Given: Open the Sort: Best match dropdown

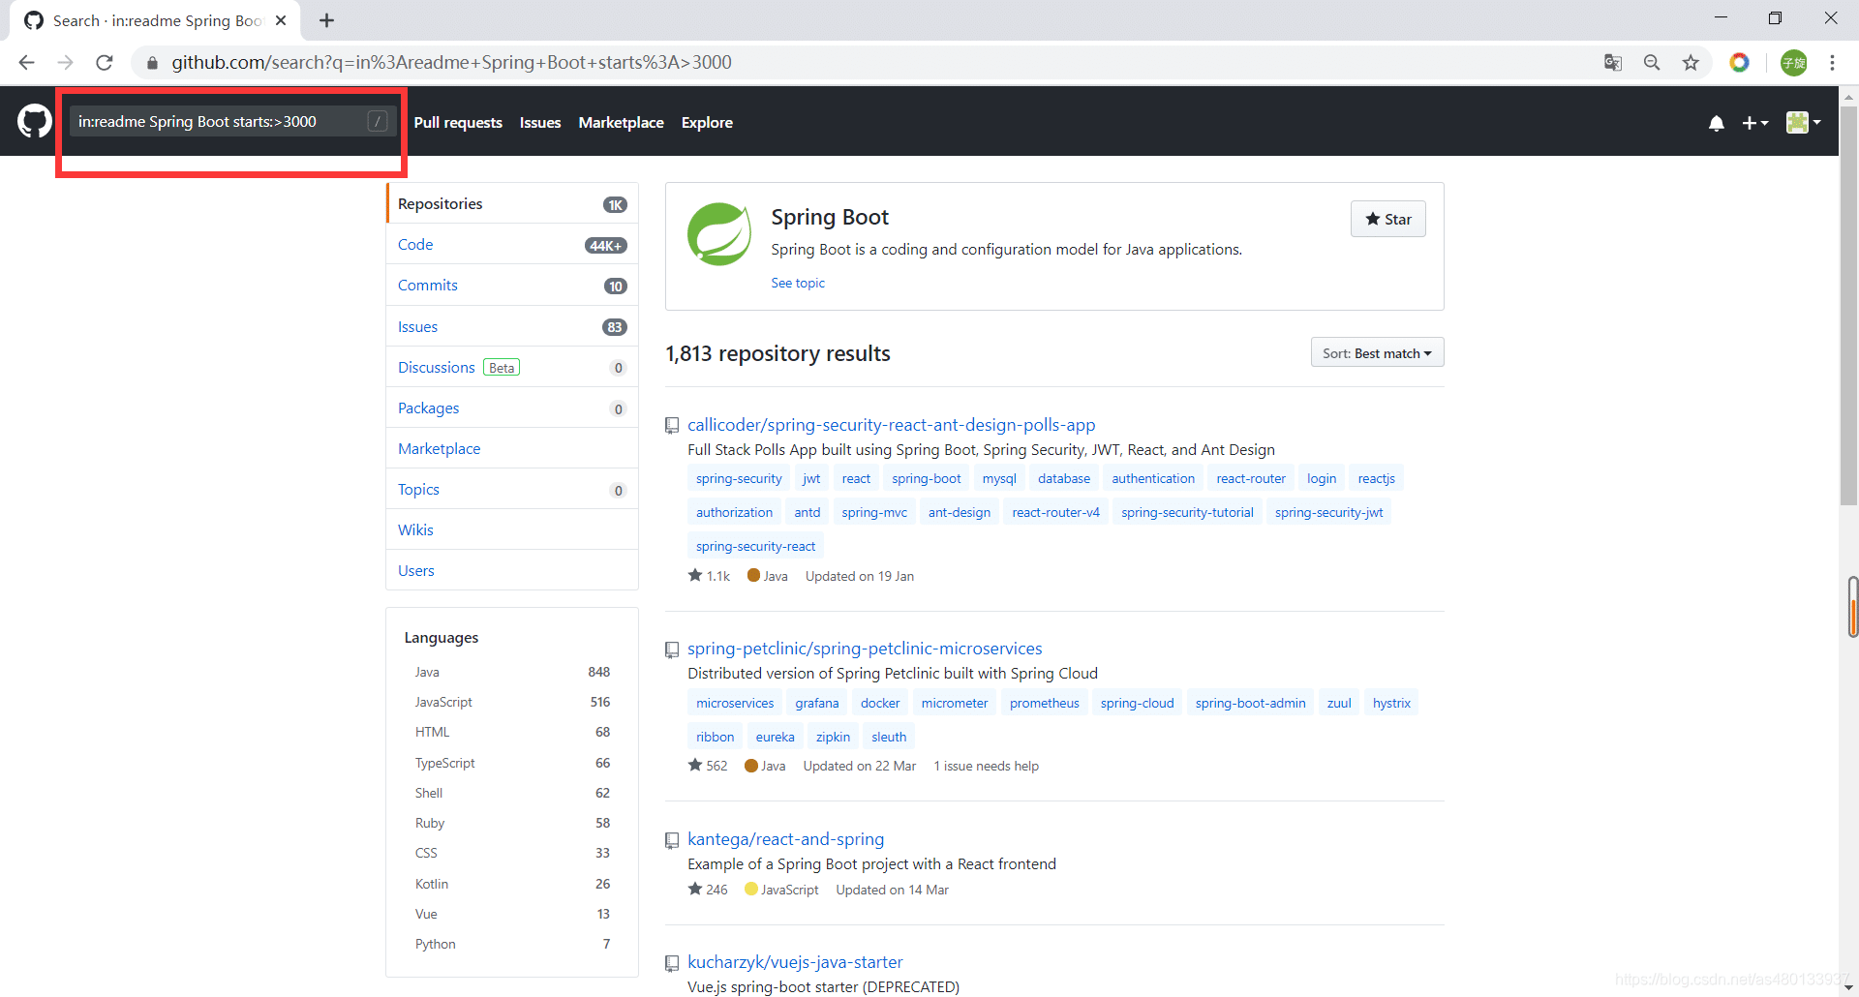Looking at the screenshot, I should point(1377,353).
